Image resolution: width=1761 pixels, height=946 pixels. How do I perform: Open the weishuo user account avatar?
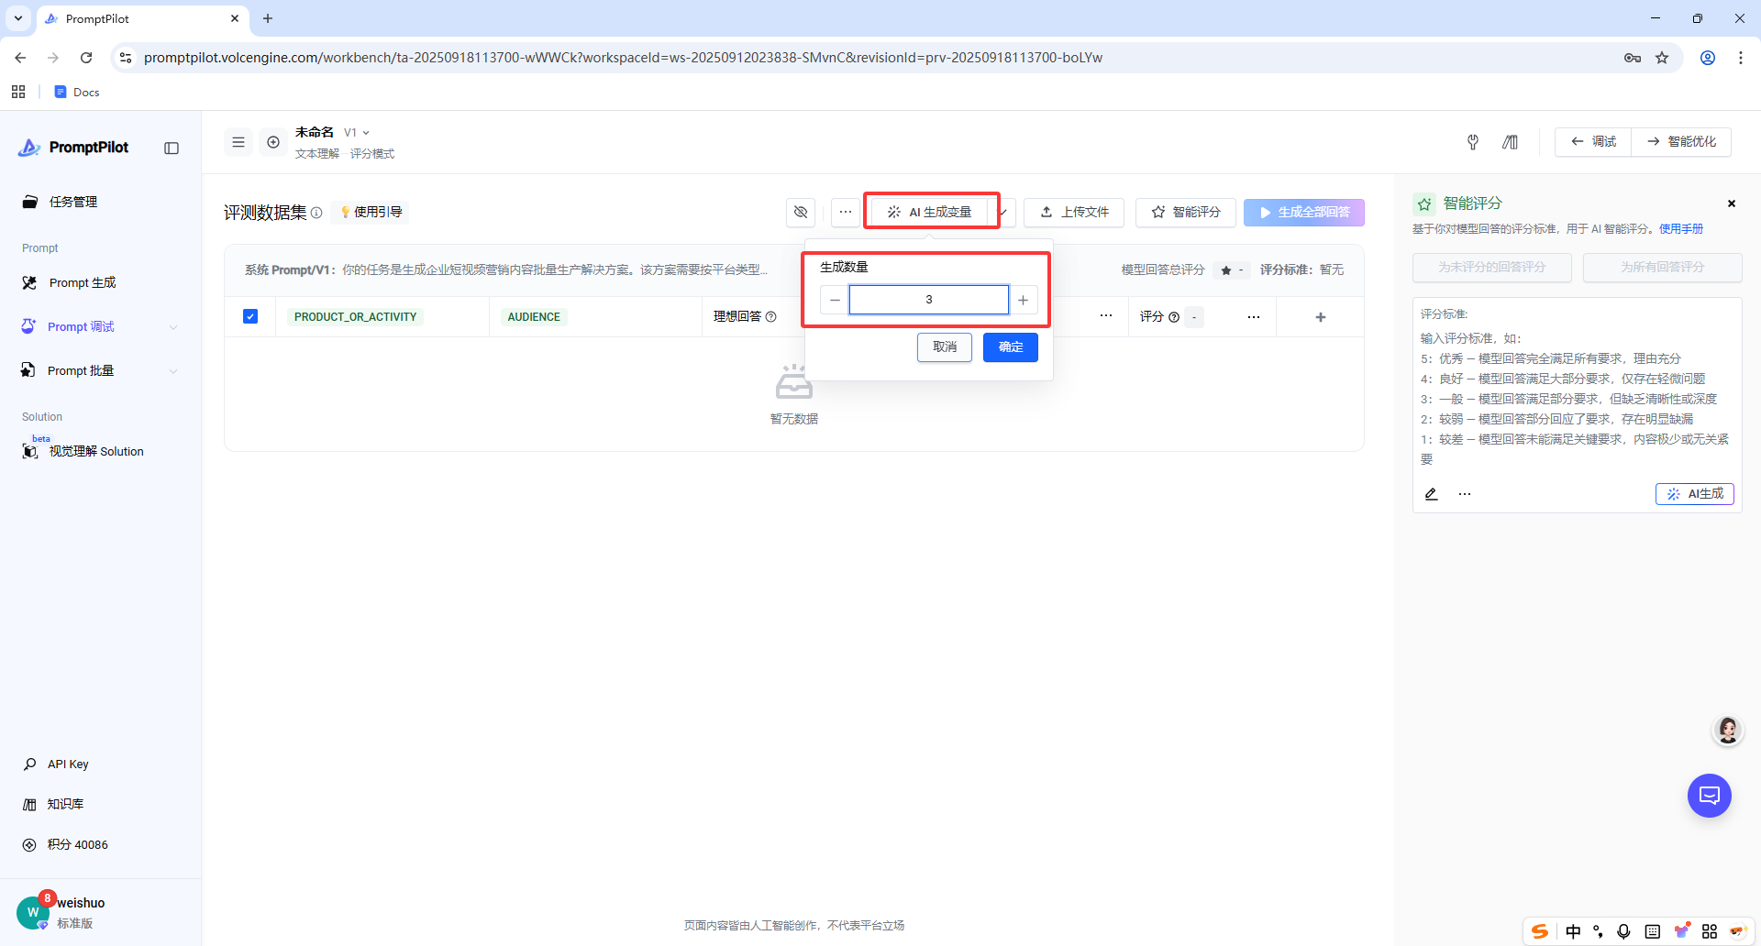click(x=33, y=912)
